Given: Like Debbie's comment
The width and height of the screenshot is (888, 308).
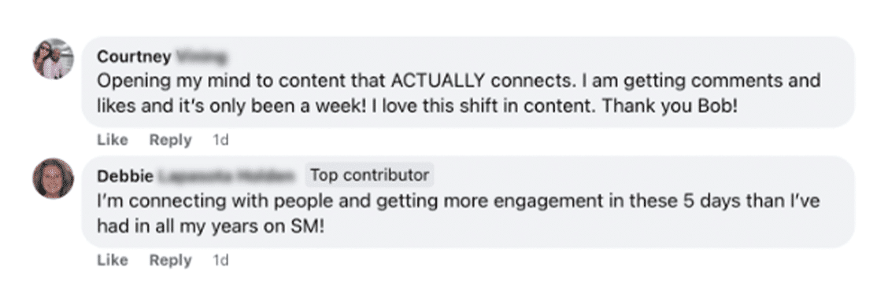Looking at the screenshot, I should 112,260.
